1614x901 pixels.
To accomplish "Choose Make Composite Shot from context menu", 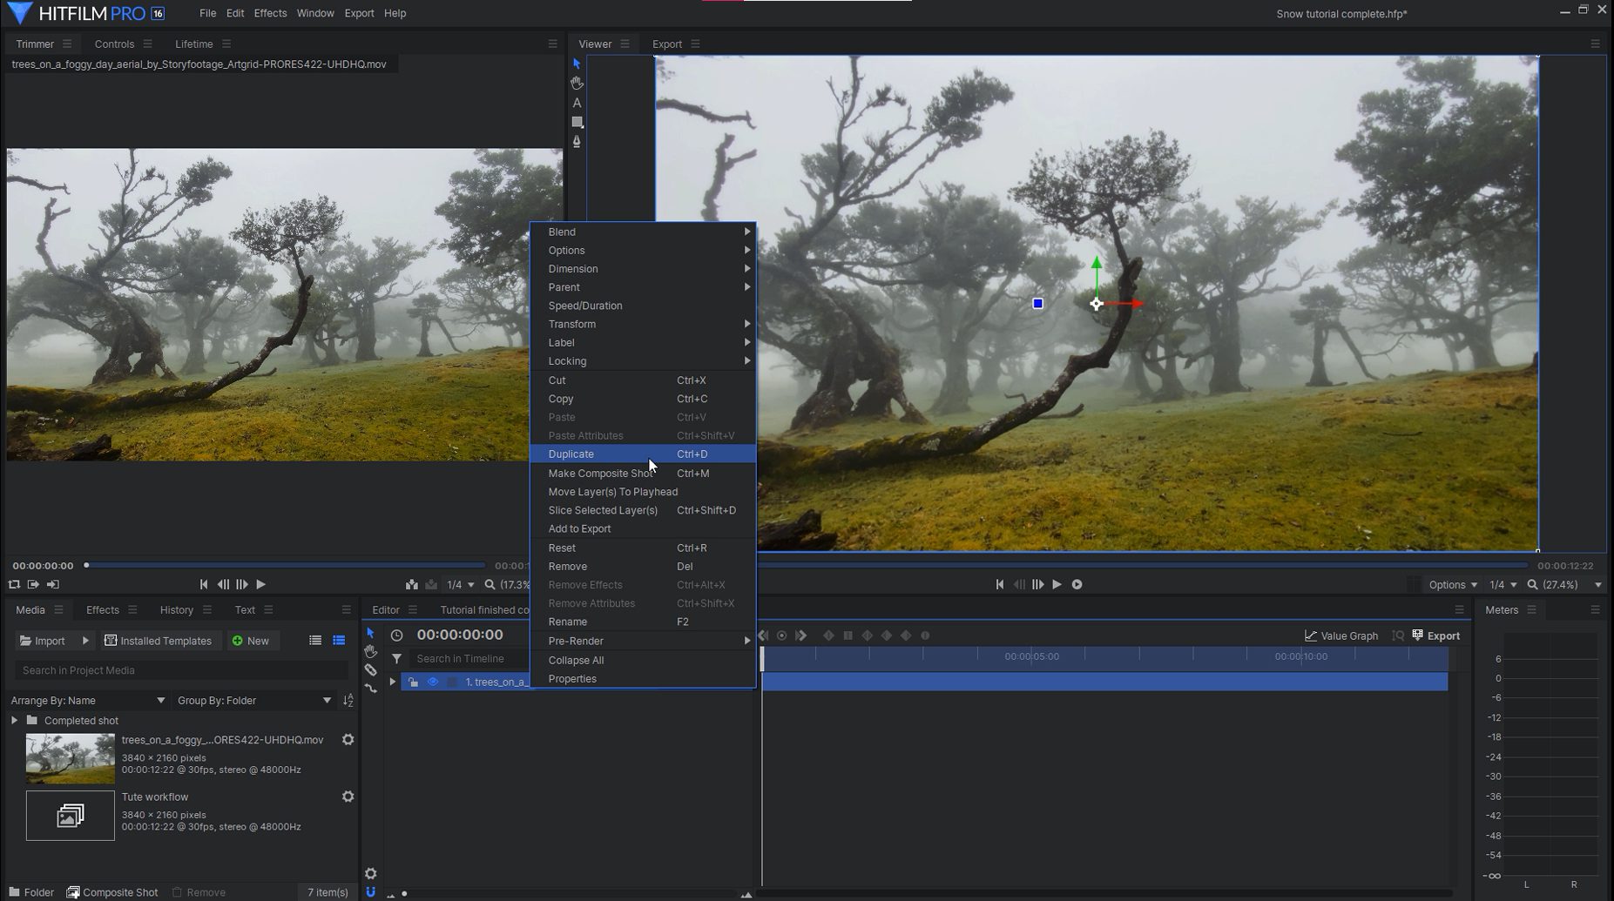I will coord(643,474).
